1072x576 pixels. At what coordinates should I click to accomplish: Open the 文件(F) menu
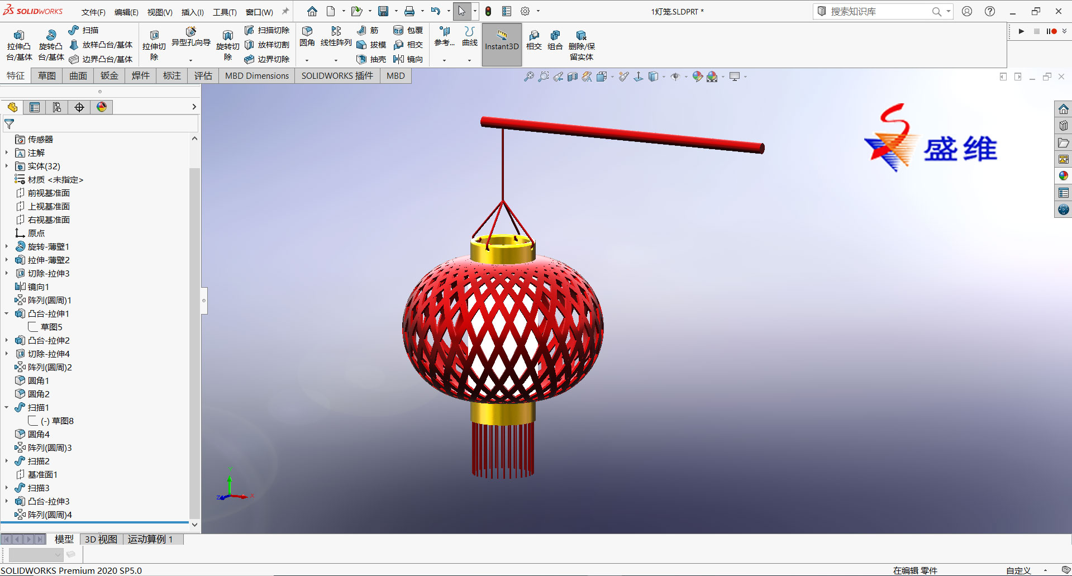pos(93,12)
